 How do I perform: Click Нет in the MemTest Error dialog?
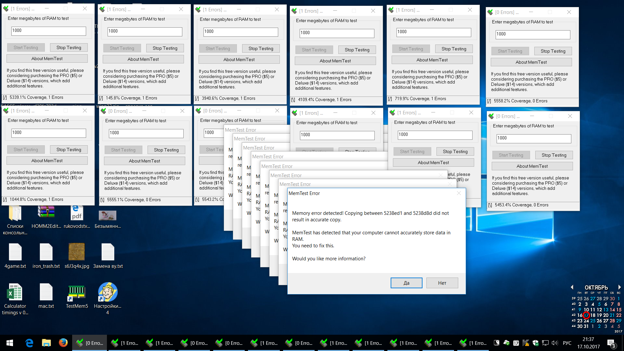442,283
